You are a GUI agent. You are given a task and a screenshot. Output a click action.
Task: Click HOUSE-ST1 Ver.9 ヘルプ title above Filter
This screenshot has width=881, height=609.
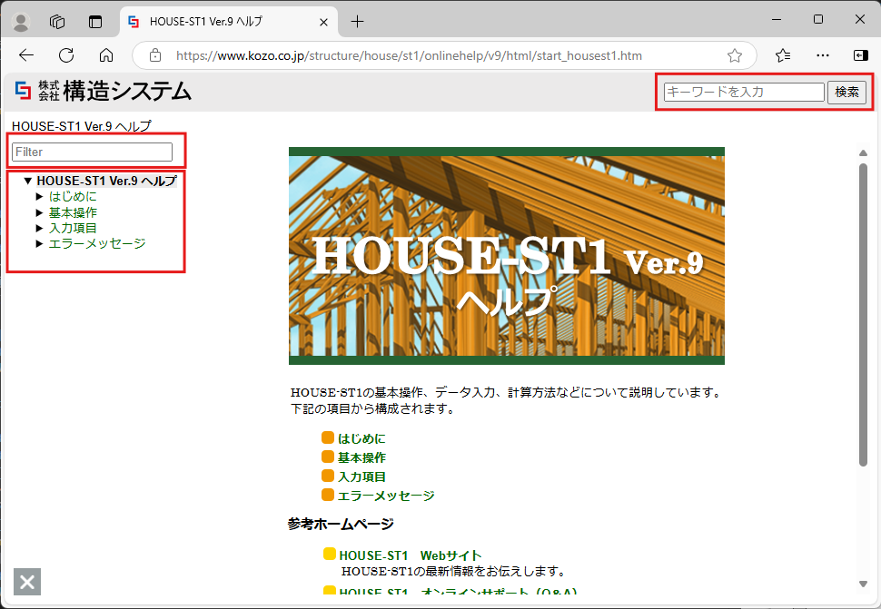(x=82, y=126)
